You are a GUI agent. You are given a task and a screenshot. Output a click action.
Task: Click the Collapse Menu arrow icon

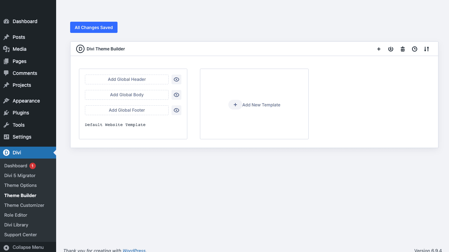(x=6, y=247)
